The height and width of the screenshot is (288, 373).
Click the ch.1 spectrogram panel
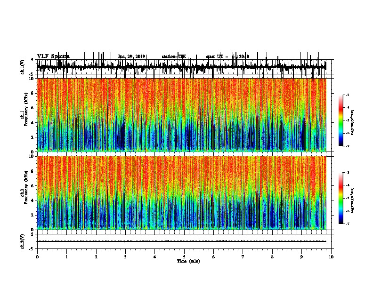(x=182, y=115)
